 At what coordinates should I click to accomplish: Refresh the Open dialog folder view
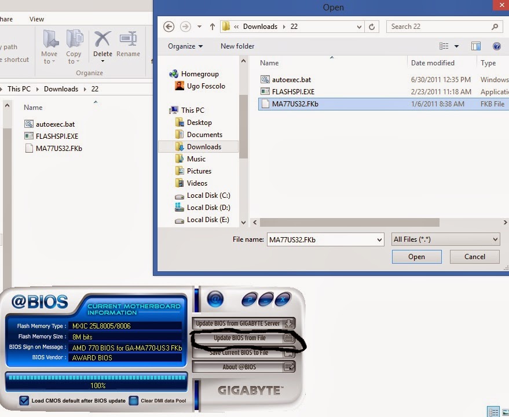click(372, 27)
